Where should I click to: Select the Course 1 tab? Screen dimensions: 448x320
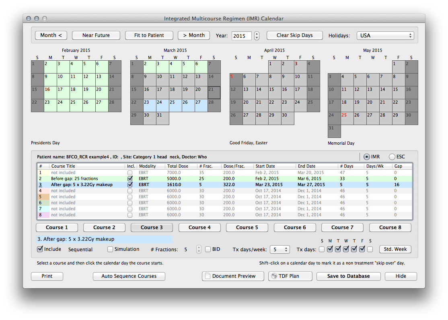click(x=57, y=228)
